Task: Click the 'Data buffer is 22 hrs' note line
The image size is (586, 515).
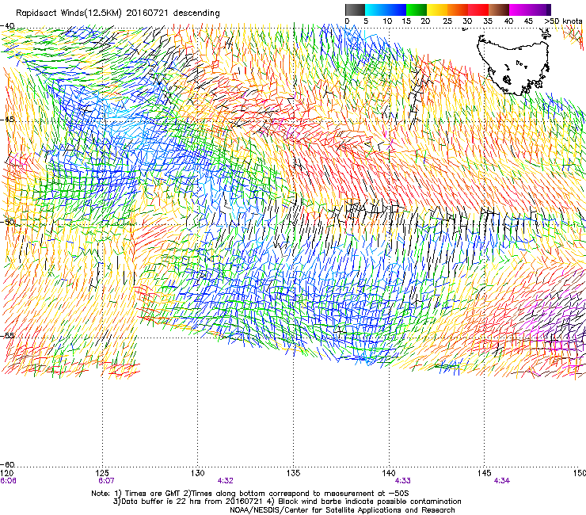Action: [287, 502]
